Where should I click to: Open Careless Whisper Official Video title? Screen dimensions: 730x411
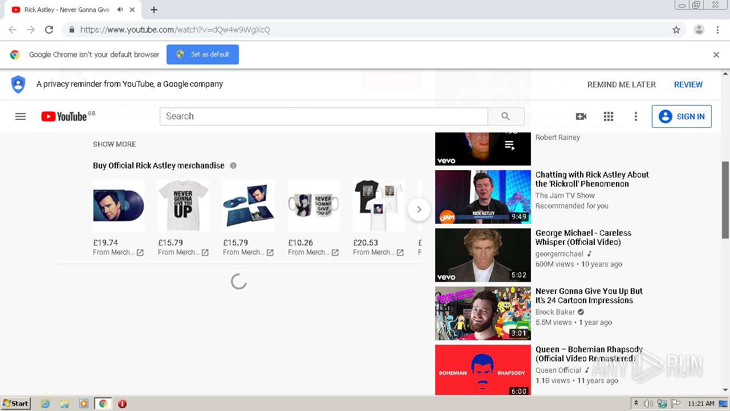tap(583, 237)
